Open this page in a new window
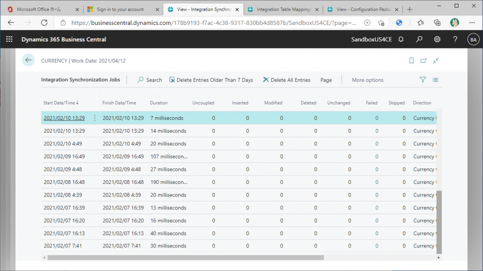This screenshot has width=483, height=271. pyautogui.click(x=423, y=61)
